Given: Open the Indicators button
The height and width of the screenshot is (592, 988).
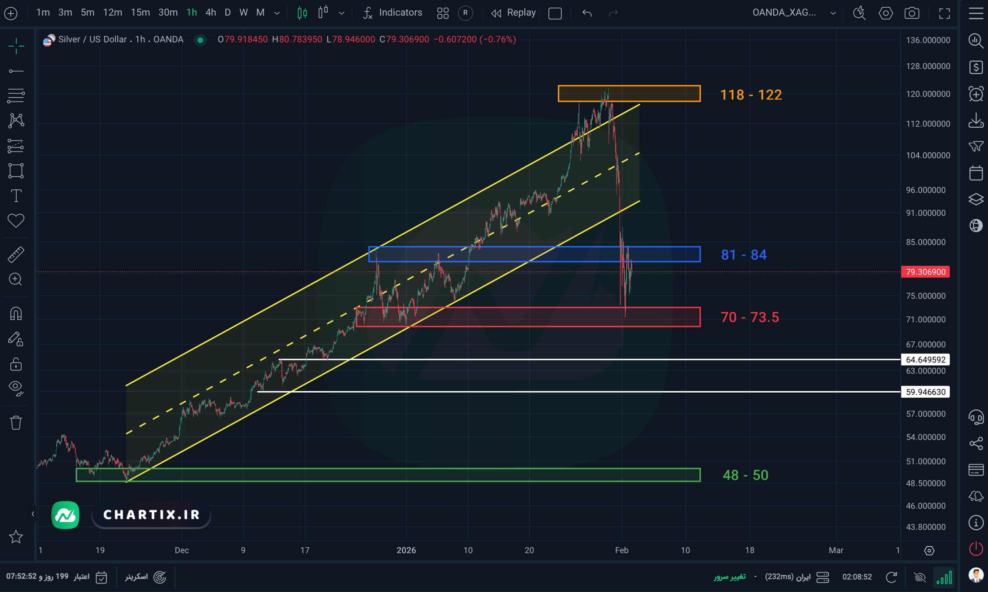Looking at the screenshot, I should coord(392,13).
